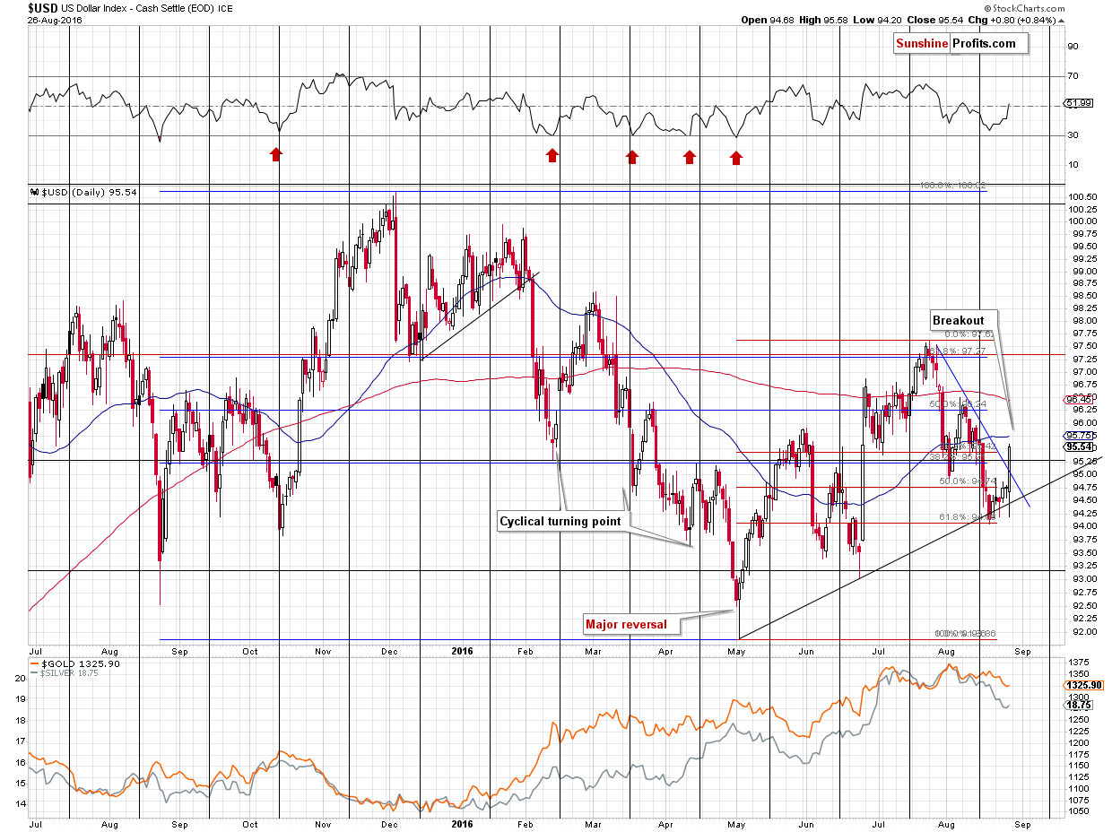1112x832 pixels.
Task: Click the "Nov" label under the USD price panel
Action: pyautogui.click(x=321, y=650)
